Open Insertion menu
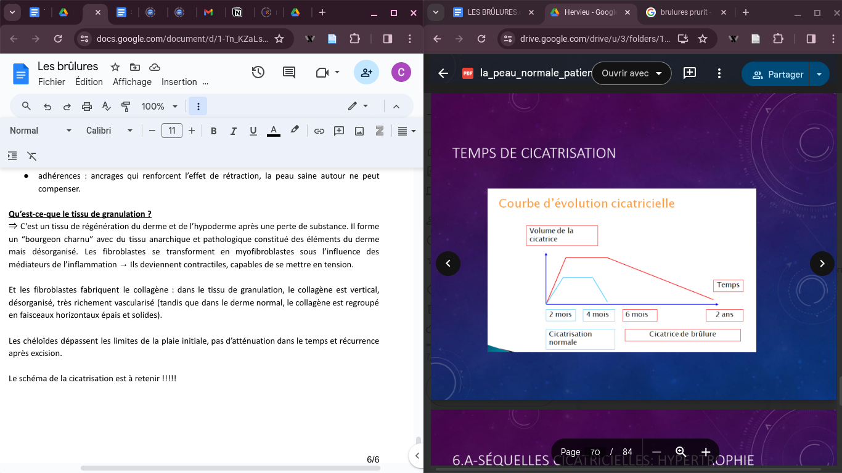This screenshot has width=842, height=473. coord(179,82)
